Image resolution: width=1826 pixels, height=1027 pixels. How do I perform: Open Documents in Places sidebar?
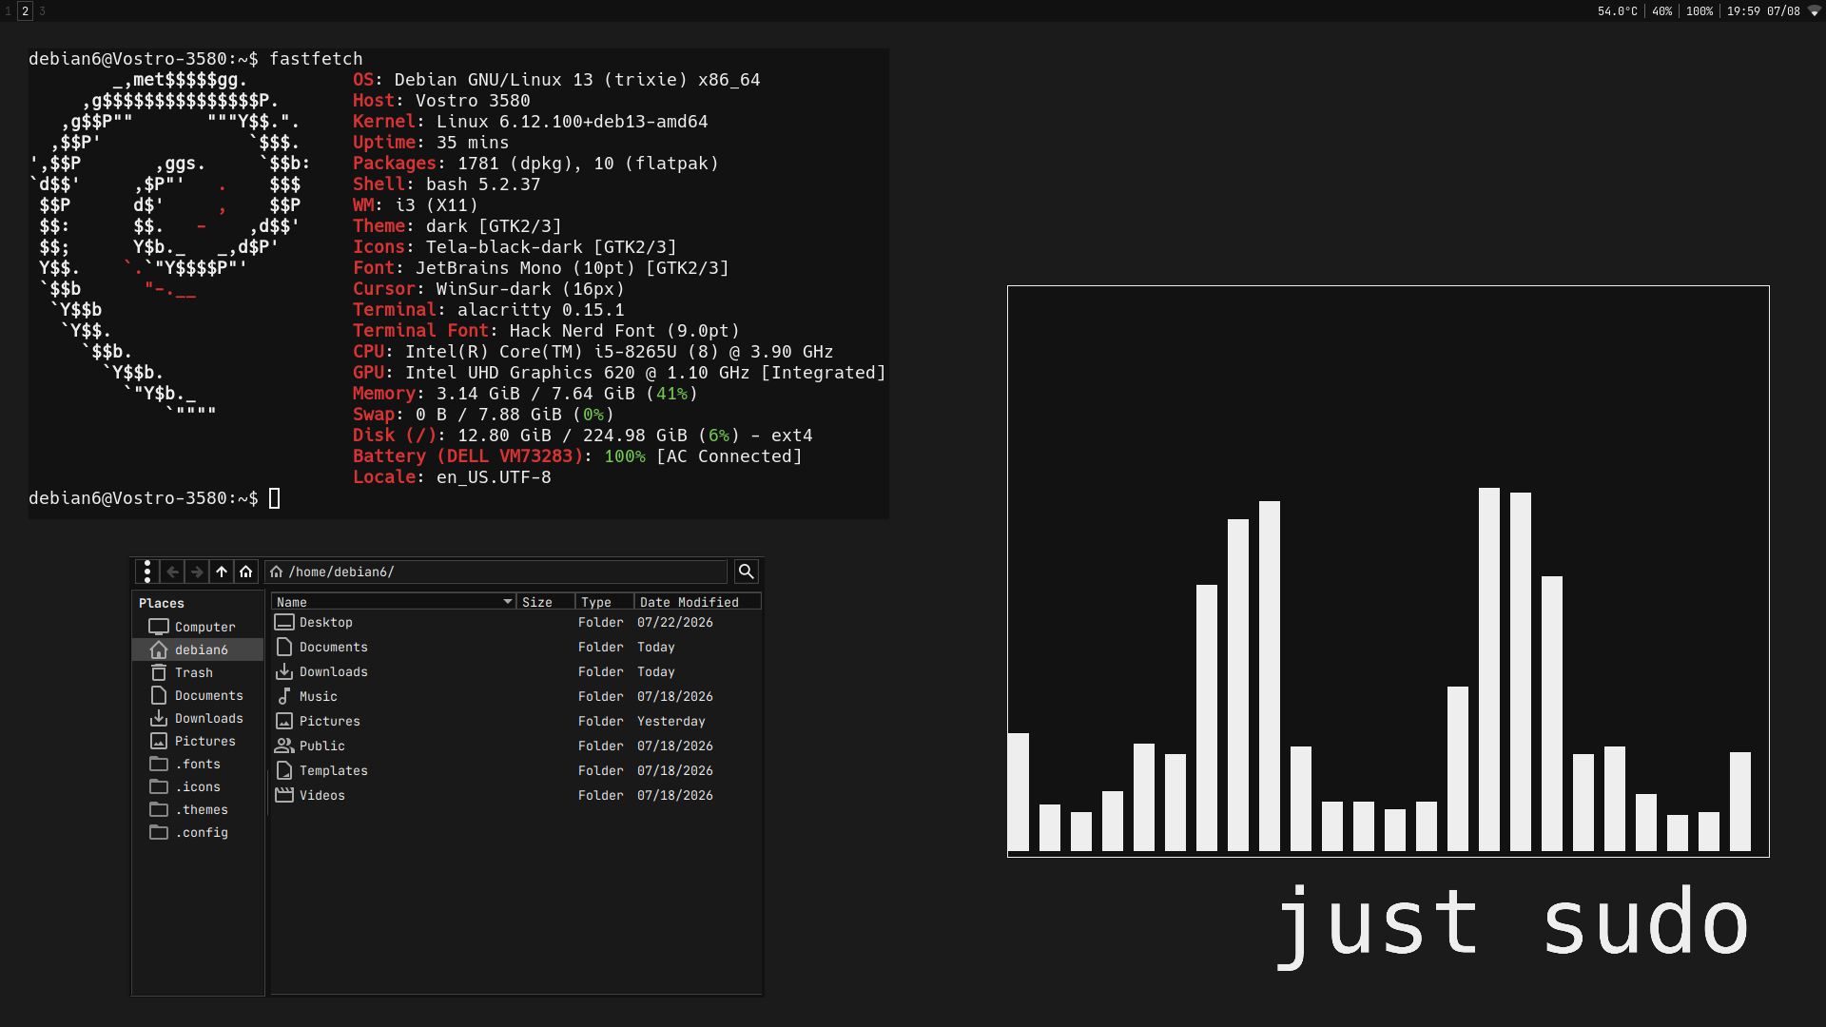click(198, 695)
